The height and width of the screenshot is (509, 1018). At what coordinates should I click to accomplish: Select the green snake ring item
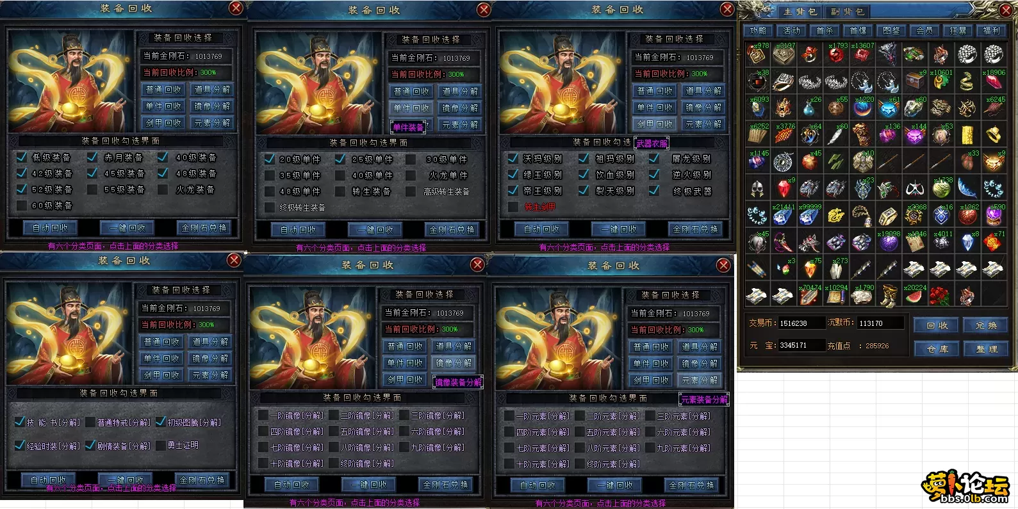click(967, 81)
